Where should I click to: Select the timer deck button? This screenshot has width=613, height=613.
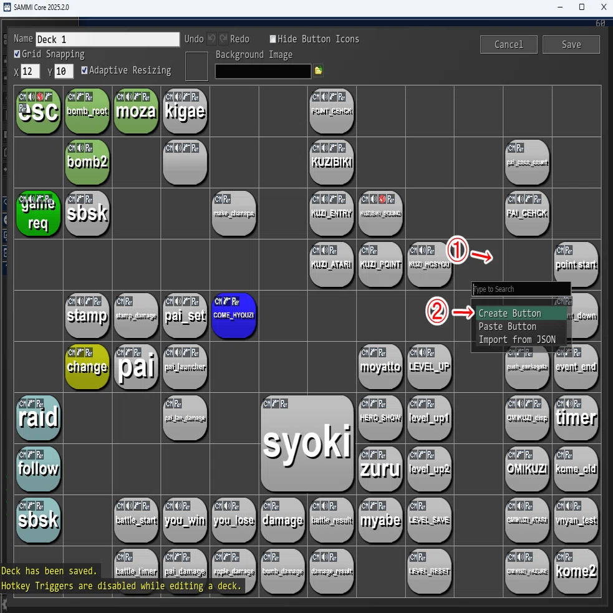576,418
